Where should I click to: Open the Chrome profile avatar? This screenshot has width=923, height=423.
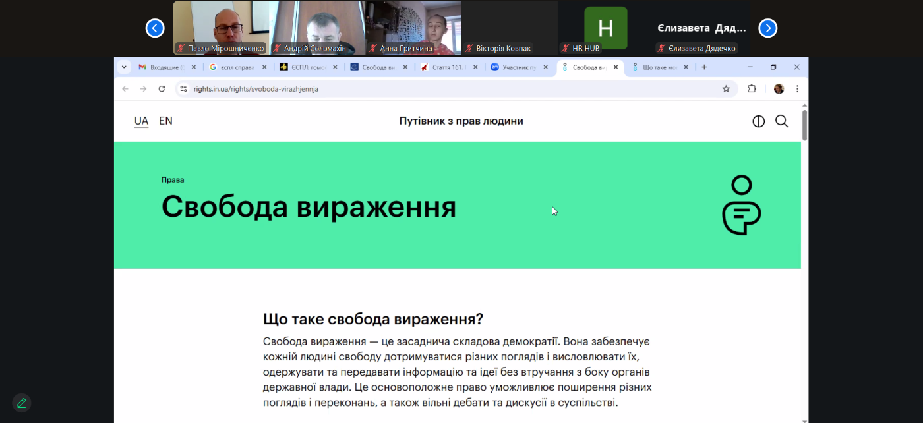coord(779,89)
